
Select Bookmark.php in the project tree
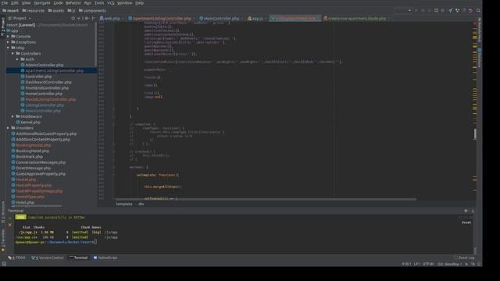[29, 157]
